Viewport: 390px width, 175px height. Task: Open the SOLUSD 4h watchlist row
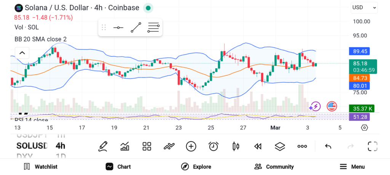41,146
